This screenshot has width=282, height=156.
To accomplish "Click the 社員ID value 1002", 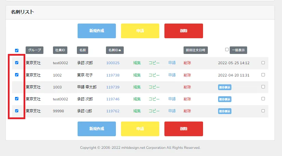I will point(57,75).
